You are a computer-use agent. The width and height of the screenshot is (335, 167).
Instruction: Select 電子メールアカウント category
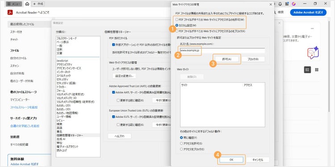pyautogui.click(x=67, y=147)
